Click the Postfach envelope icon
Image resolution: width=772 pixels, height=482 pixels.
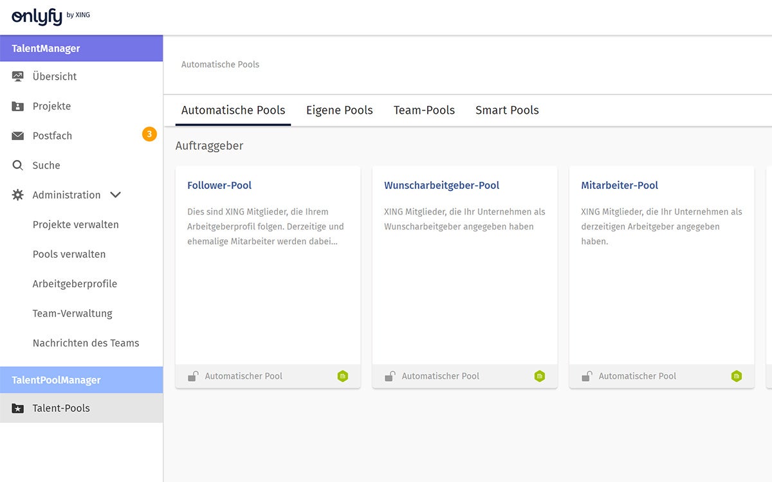18,136
